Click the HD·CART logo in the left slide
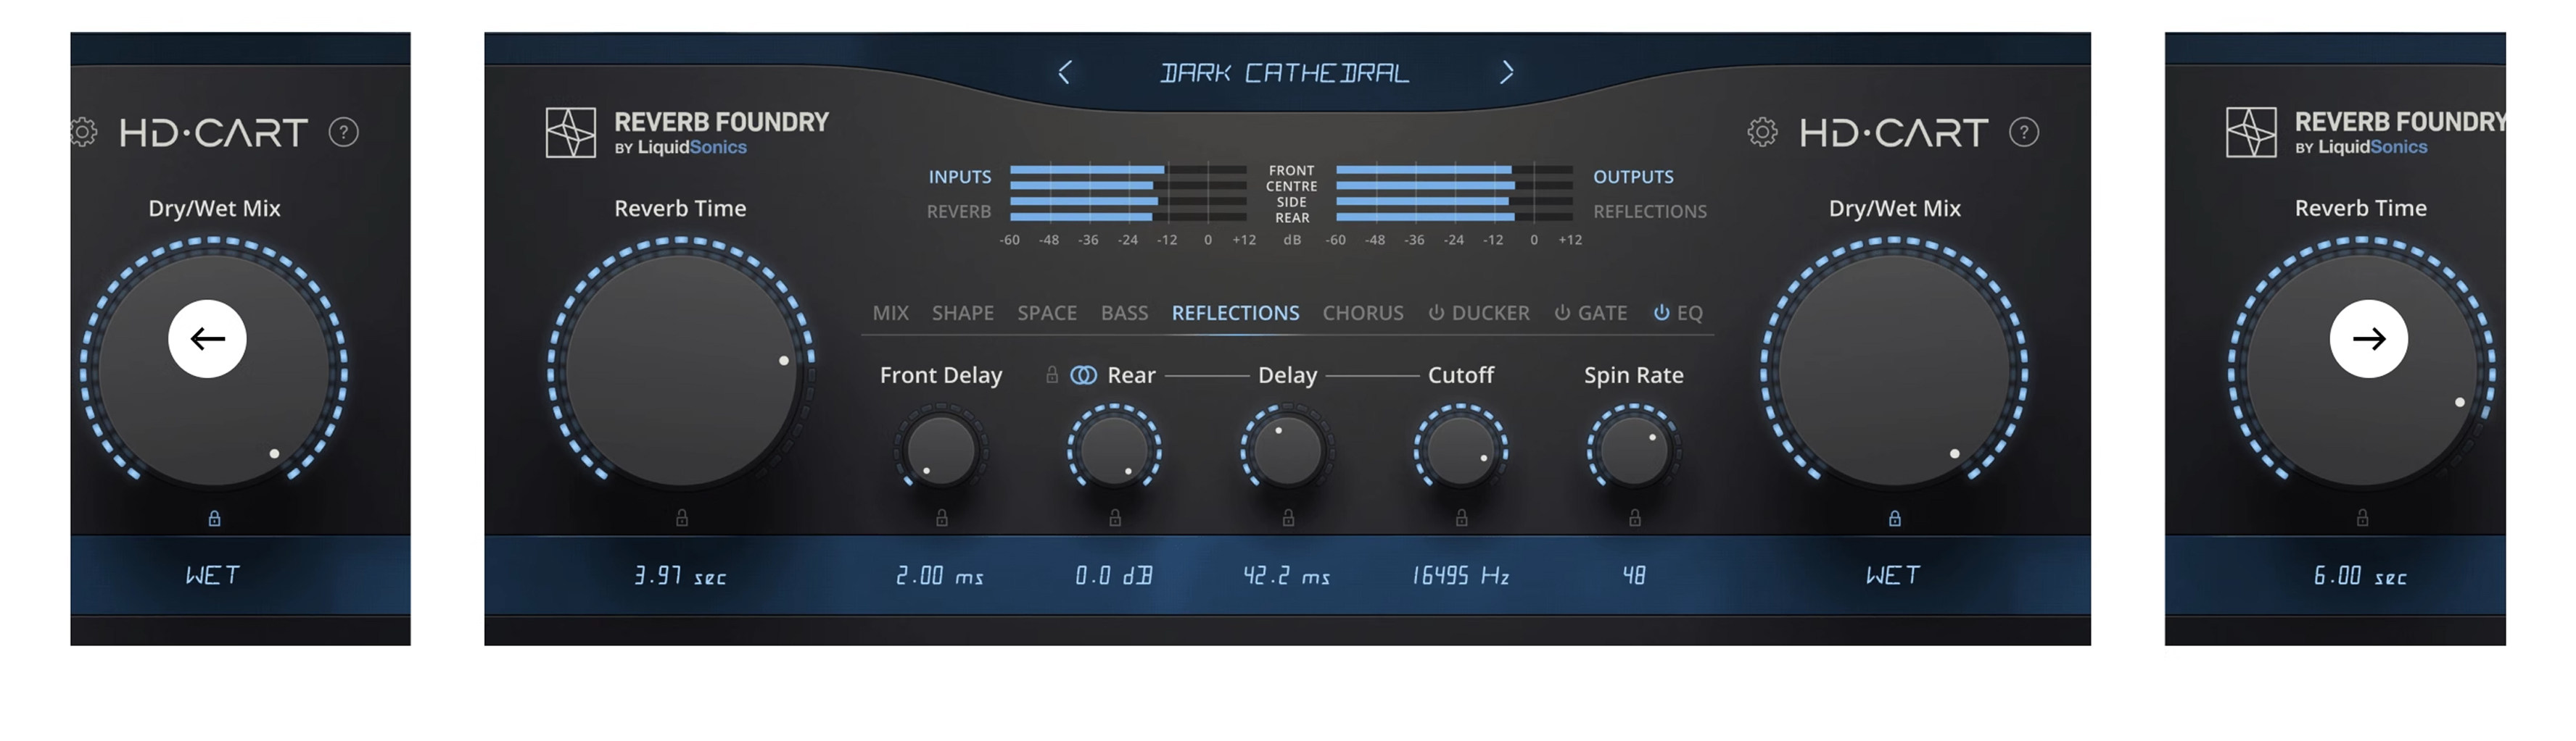The height and width of the screenshot is (741, 2576). 213,132
